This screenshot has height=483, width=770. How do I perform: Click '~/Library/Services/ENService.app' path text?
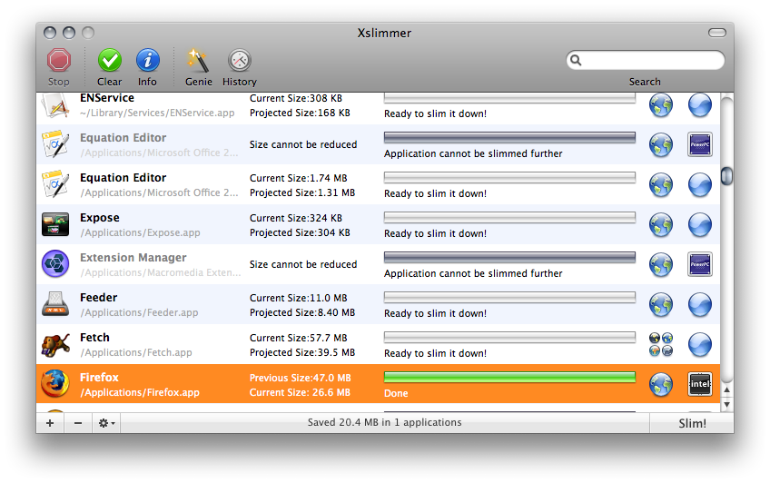coord(157,113)
